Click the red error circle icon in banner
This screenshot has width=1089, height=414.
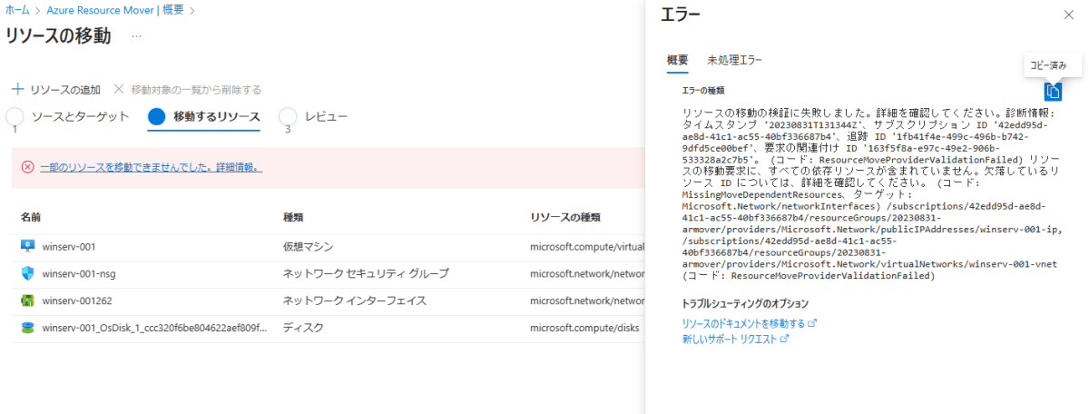tap(27, 167)
